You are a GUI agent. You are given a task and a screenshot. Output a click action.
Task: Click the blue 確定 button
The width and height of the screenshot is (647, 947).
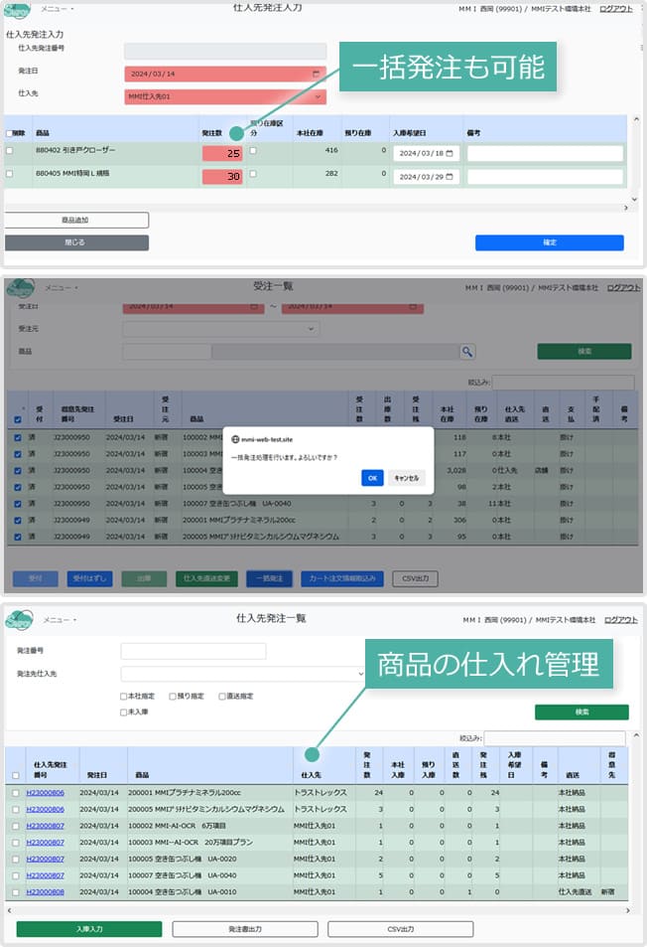550,242
